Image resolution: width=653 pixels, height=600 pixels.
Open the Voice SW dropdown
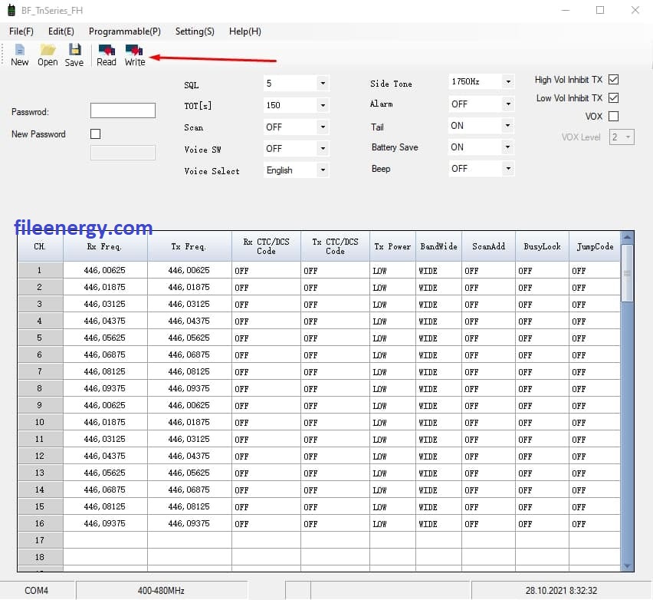(323, 148)
